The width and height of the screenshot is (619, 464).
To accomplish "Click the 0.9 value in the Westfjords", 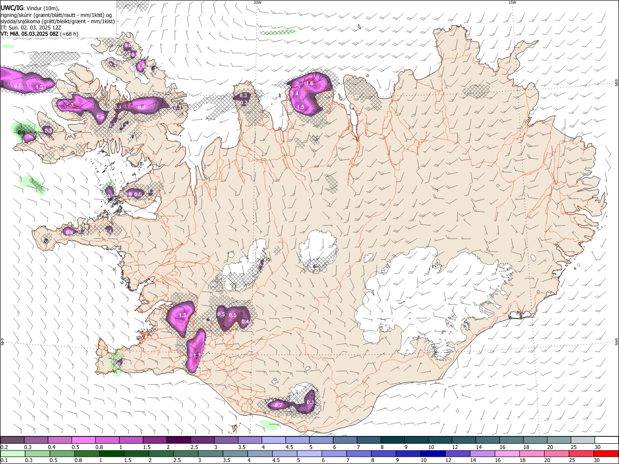I will [x=142, y=107].
